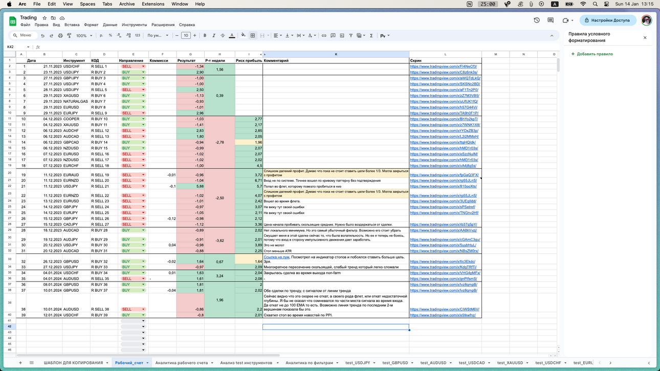Undo the last action in toolbar
The width and height of the screenshot is (660, 371).
42,36
